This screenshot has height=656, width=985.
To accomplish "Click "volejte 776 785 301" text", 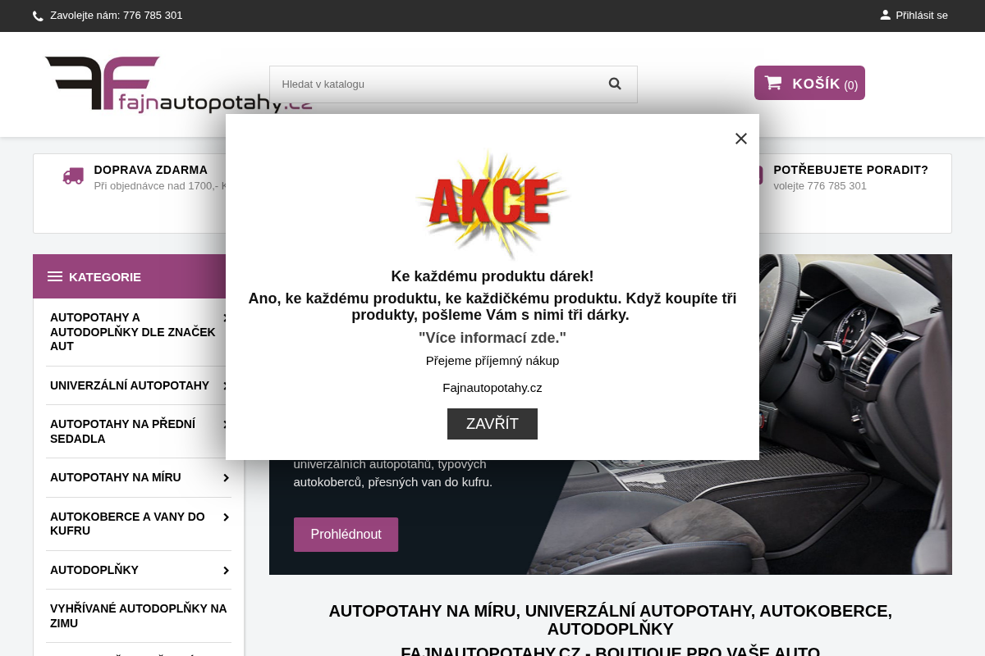I will point(820,186).
